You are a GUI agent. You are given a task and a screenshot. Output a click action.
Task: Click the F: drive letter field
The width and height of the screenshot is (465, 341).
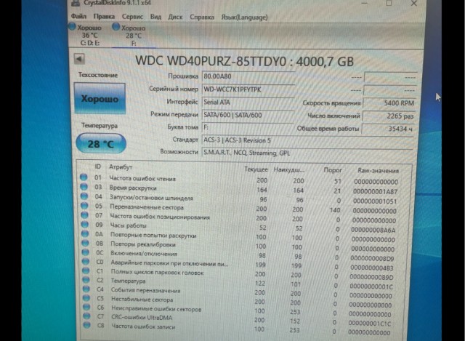point(248,128)
